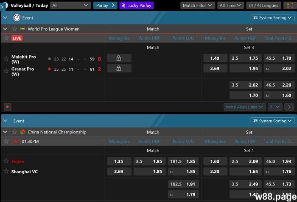The image size is (297, 202).
Task: Favorite the World Pro League Women league
Action: (14, 29)
